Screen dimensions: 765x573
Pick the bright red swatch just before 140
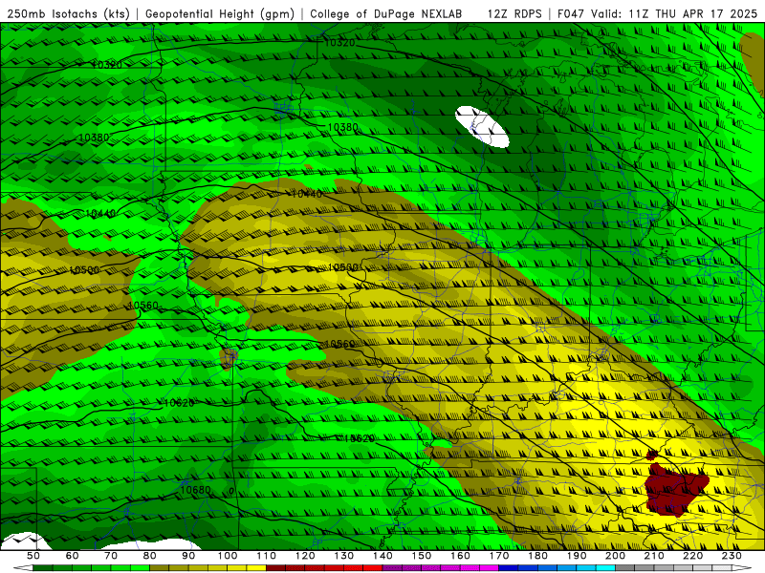373,568
